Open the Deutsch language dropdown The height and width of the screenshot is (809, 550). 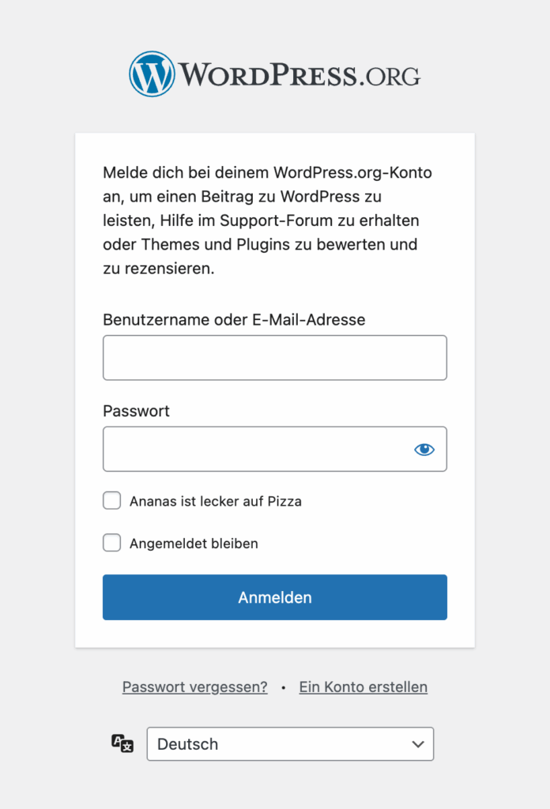(x=290, y=744)
